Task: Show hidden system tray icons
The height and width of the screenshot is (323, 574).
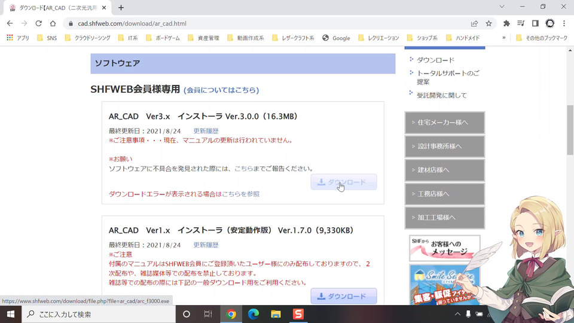Action: coord(457,314)
